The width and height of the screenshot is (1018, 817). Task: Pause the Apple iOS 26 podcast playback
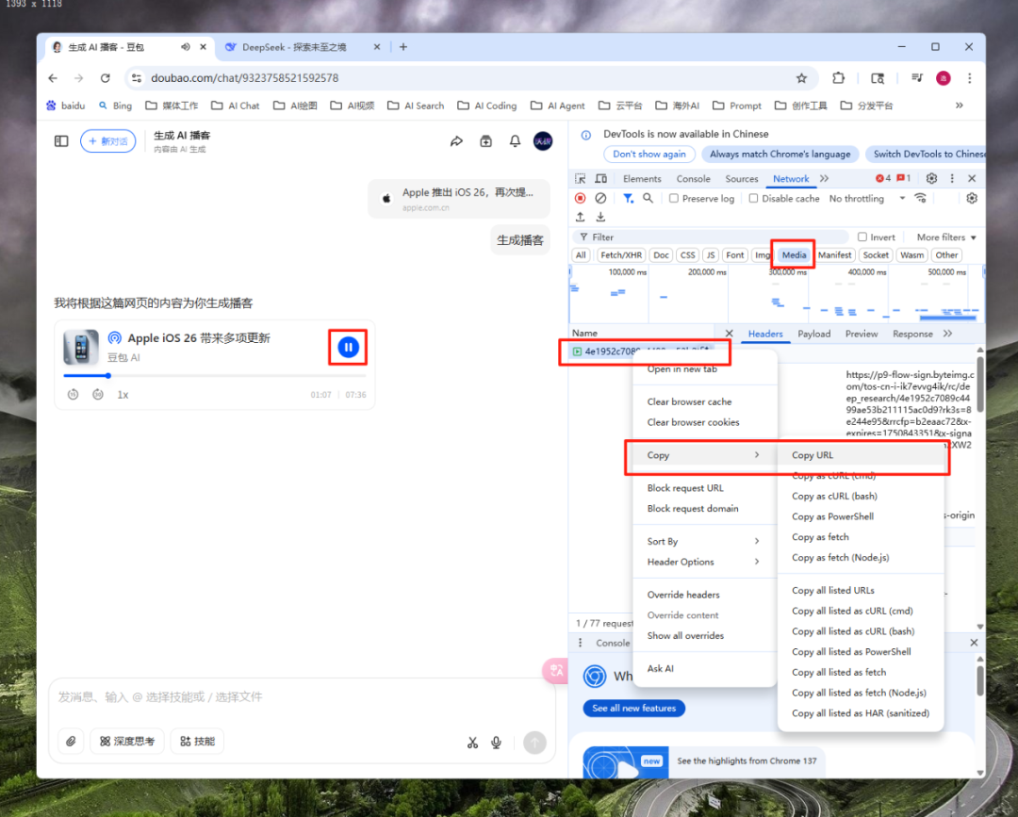click(348, 347)
